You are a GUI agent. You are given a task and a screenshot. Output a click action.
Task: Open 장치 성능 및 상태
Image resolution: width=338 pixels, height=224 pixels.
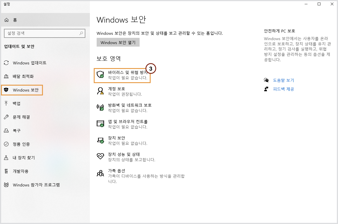point(126,157)
